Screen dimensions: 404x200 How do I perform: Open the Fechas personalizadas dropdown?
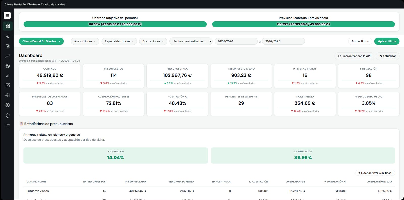191,41
